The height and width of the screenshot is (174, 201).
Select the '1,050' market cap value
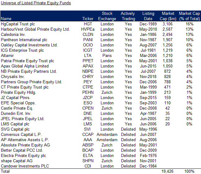pyautogui.click(x=168, y=66)
